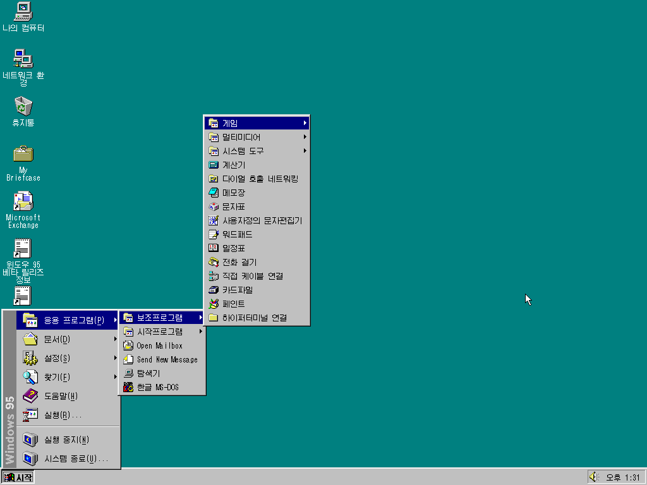
Task: Click the 게임 menu label
Action: (x=230, y=123)
